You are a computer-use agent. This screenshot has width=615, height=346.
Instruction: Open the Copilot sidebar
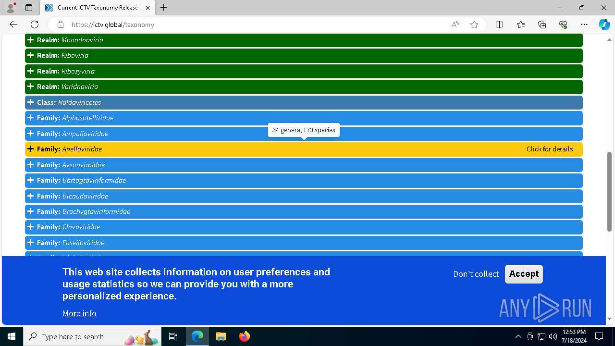[604, 25]
